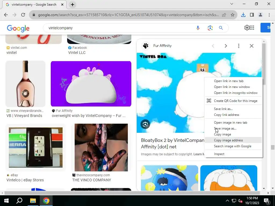Open Windows taskbar search
The width and height of the screenshot is (275, 206).
pos(19,201)
